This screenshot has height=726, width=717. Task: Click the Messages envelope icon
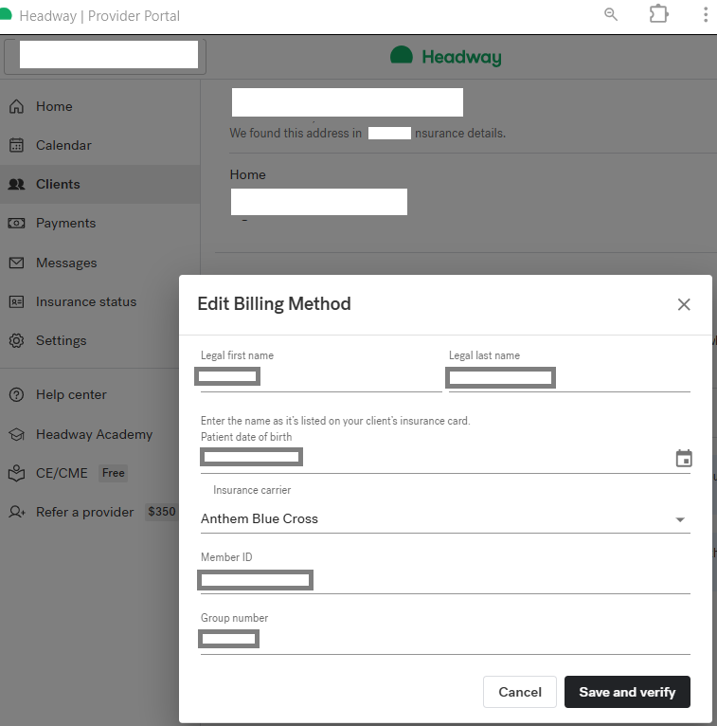tap(16, 263)
